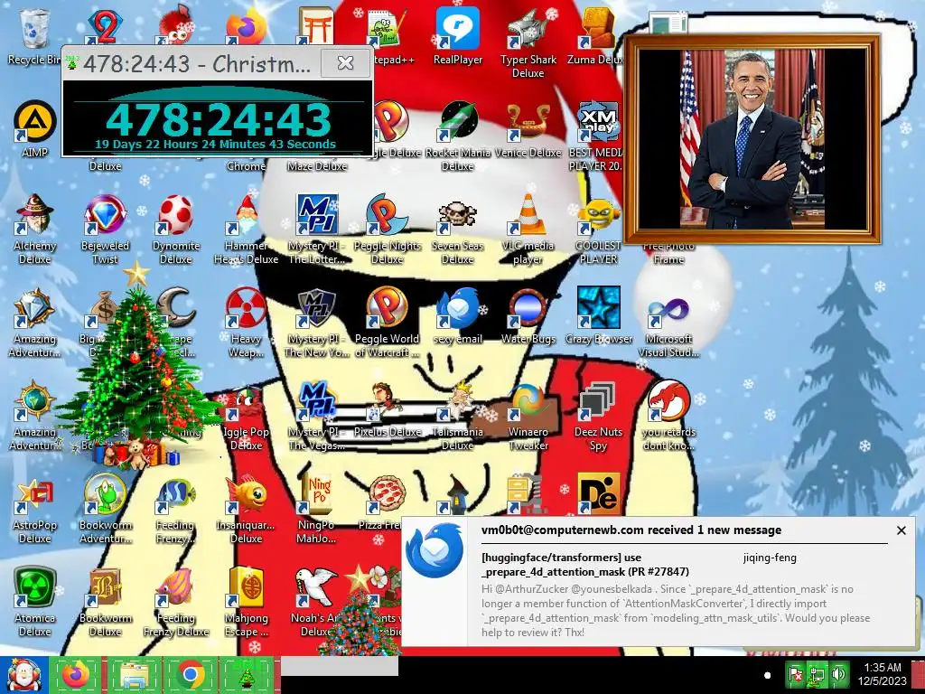Click sender name jiqing-feng in notification
Screen dimensions: 925x694
[x=770, y=558]
